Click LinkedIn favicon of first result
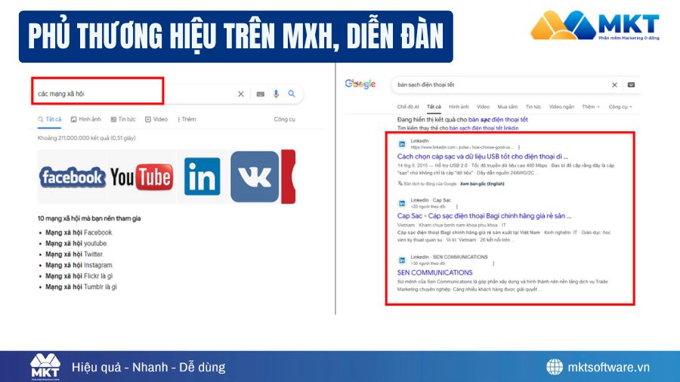Image resolution: width=680 pixels, height=382 pixels. [x=402, y=143]
